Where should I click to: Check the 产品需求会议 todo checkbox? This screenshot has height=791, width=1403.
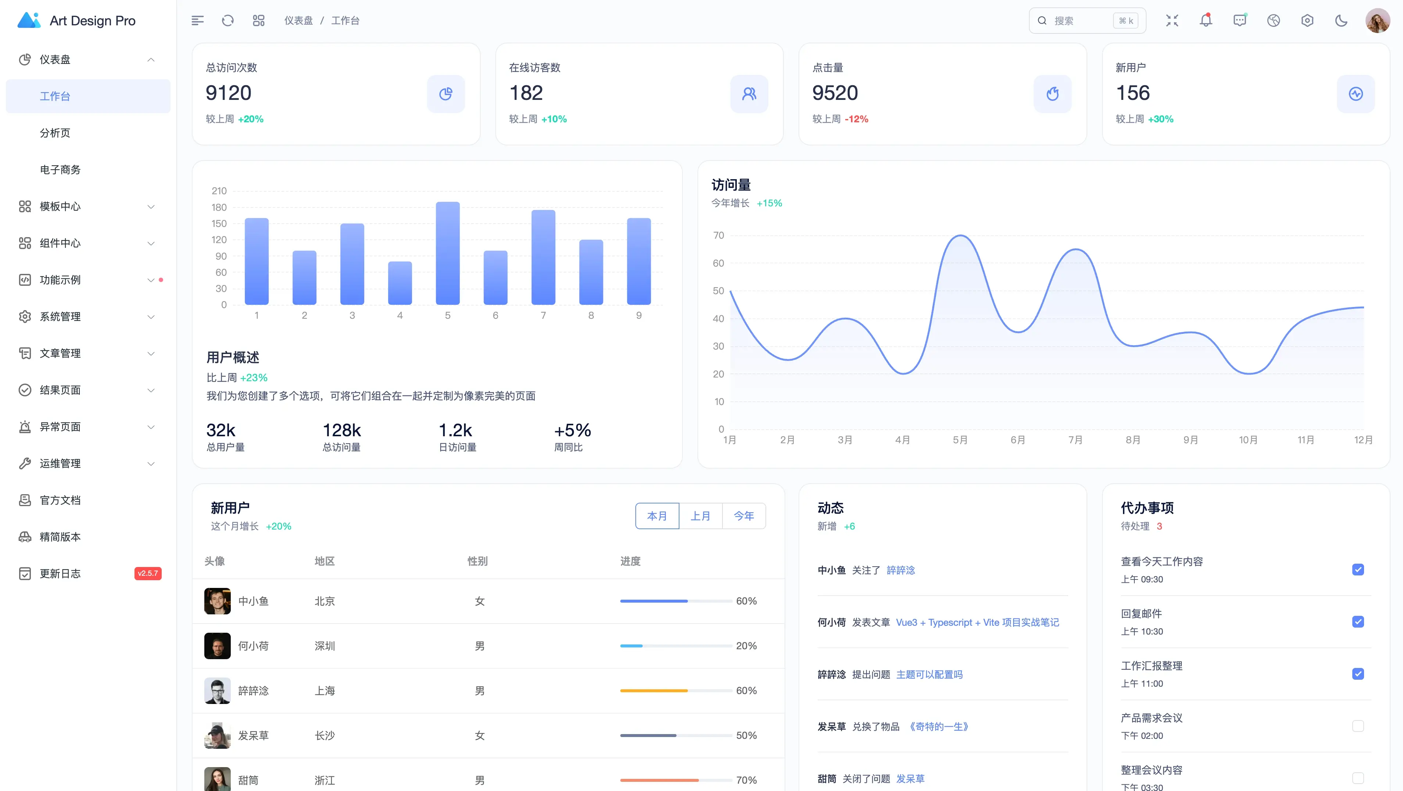point(1358,726)
